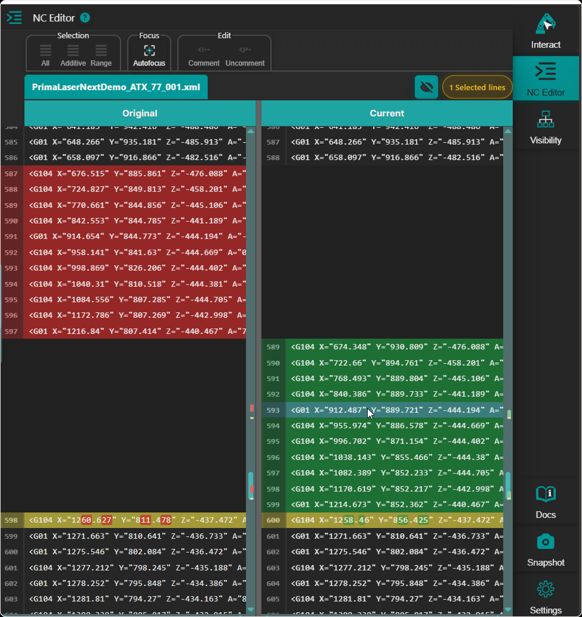
Task: Choose Range selection mode
Action: point(101,56)
